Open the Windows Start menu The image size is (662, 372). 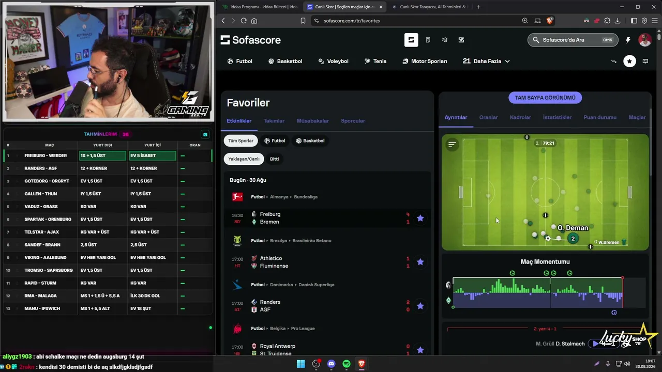300,364
